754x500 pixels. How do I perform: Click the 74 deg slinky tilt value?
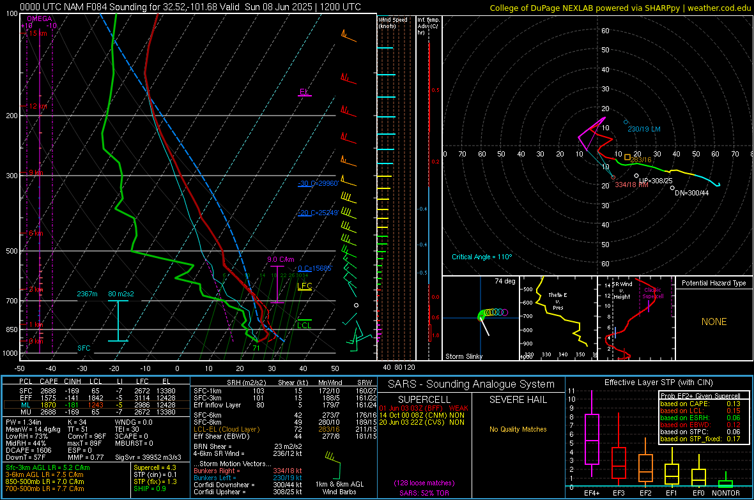505,281
